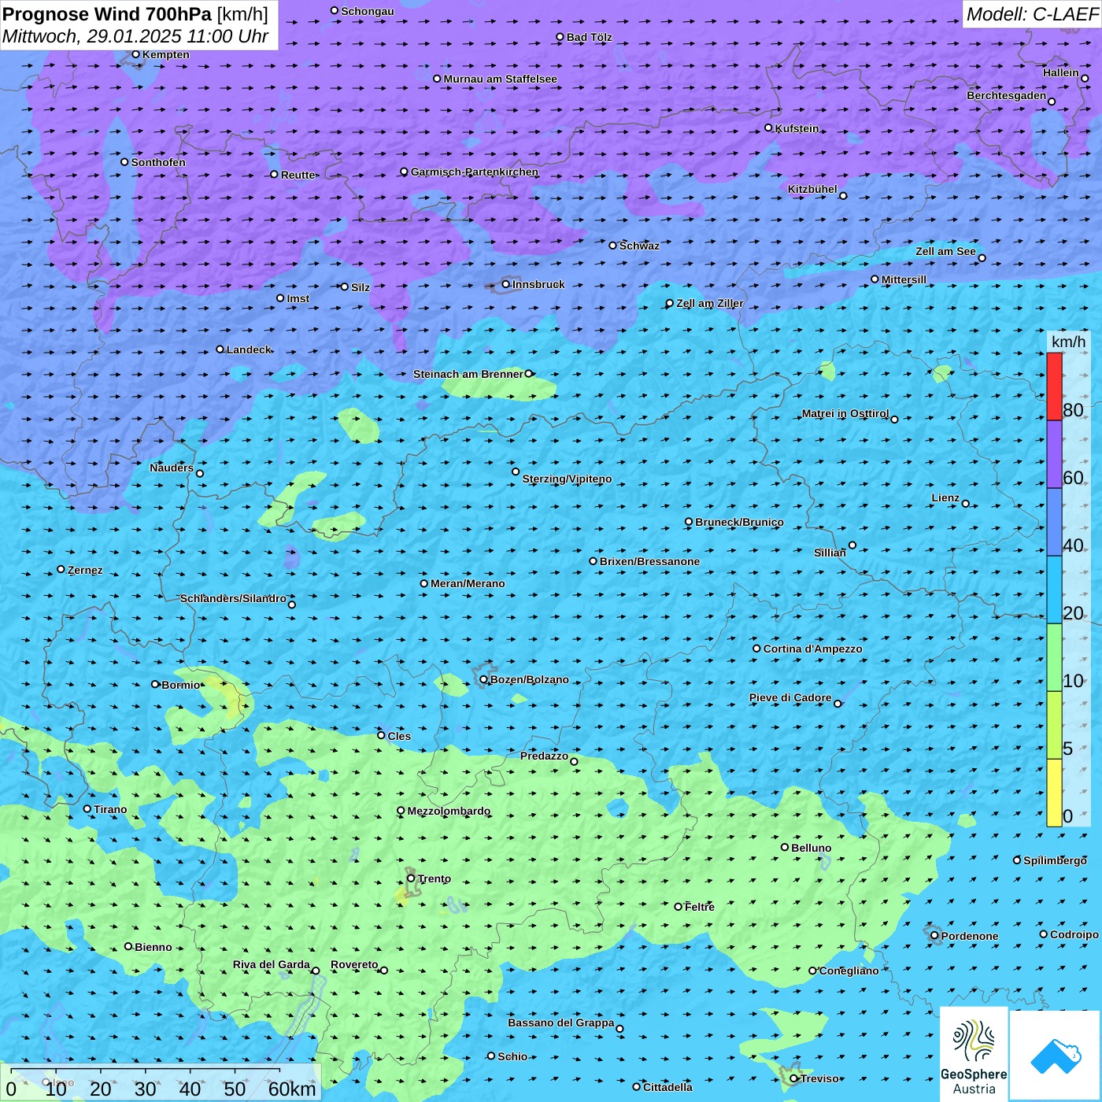Click the Hallein city marker
Viewport: 1102px width, 1102px height.
point(1085,78)
